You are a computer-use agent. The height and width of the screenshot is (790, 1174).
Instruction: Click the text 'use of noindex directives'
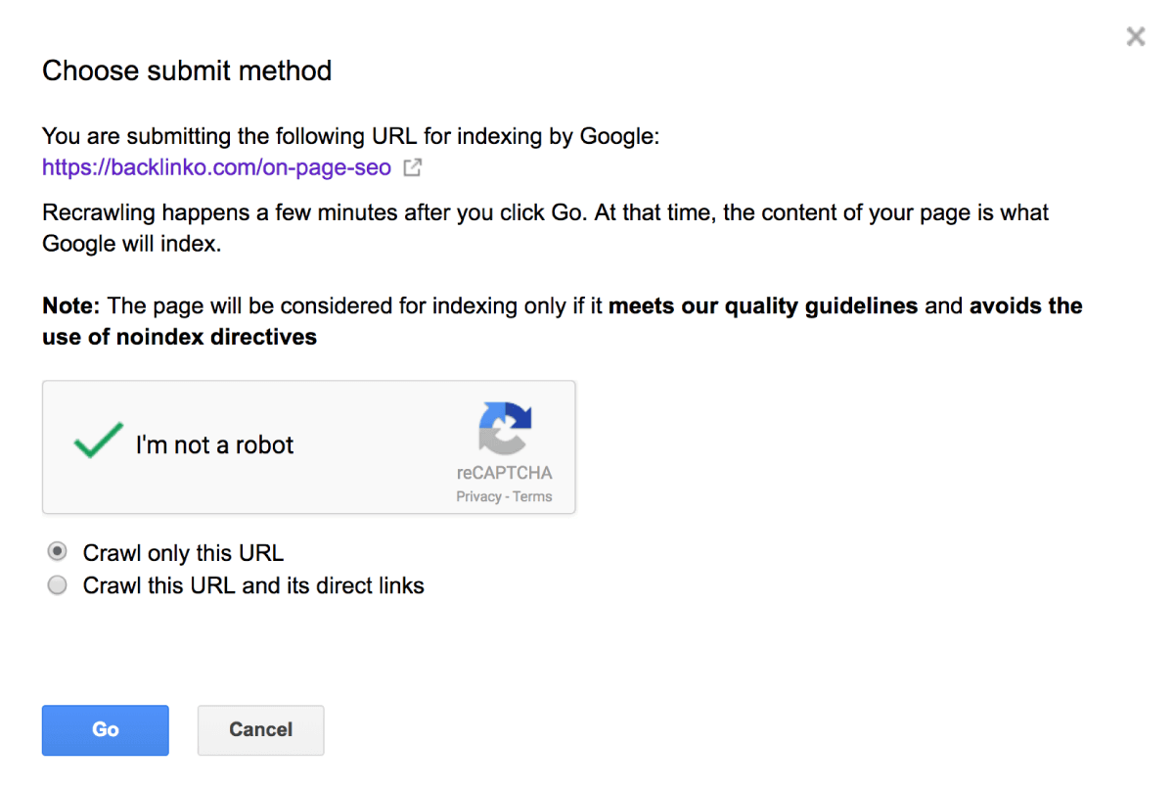(179, 337)
